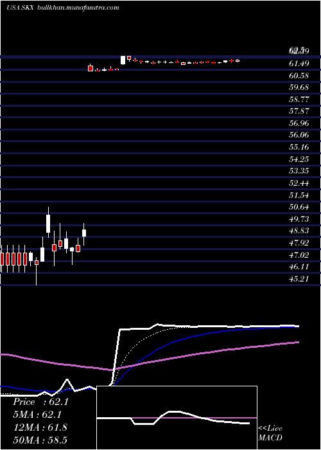The width and height of the screenshot is (321, 450).
Task: Select the 45.21 price axis label
Action: tap(299, 278)
